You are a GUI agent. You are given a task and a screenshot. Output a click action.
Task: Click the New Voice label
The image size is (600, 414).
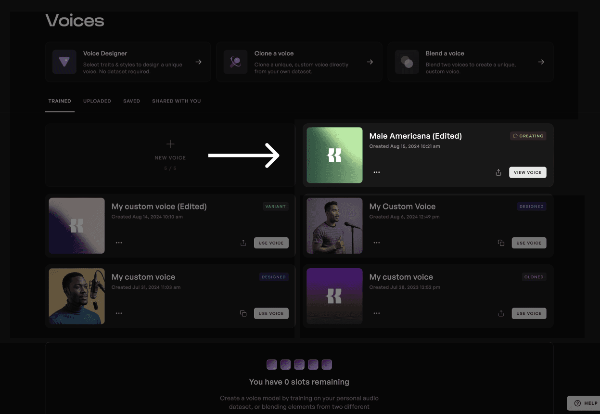170,158
